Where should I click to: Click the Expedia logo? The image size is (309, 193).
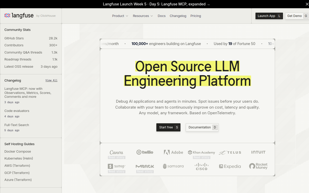click(230, 166)
